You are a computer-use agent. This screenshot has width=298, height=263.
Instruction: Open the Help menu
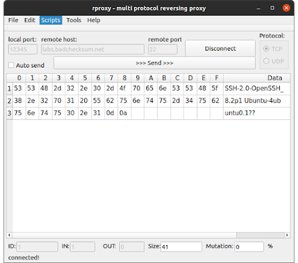coord(94,20)
